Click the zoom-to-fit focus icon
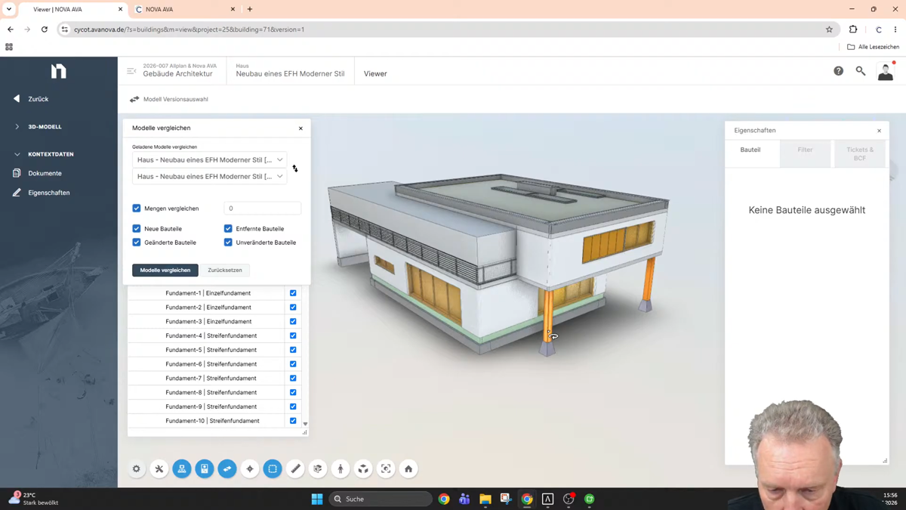Viewport: 906px width, 510px height. click(x=386, y=469)
